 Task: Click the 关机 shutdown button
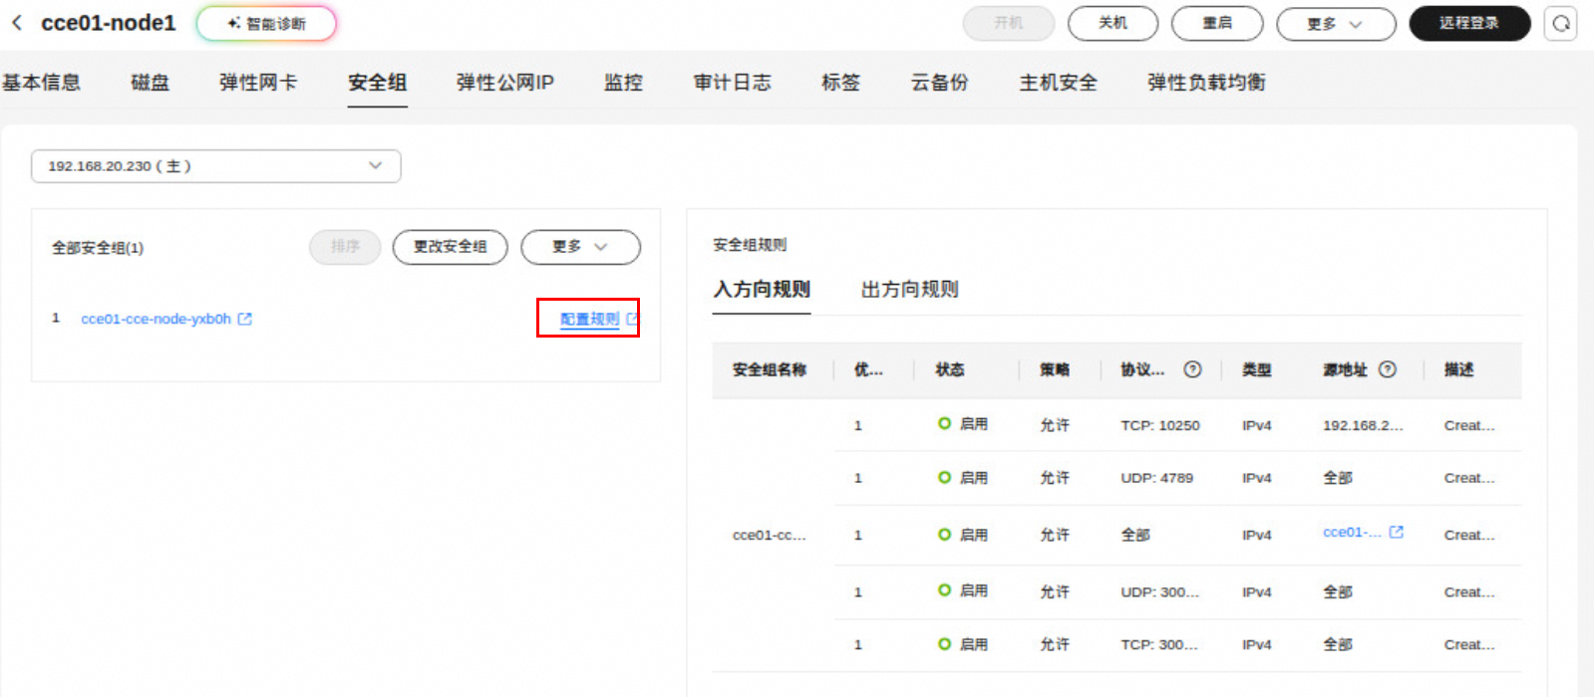click(1113, 23)
